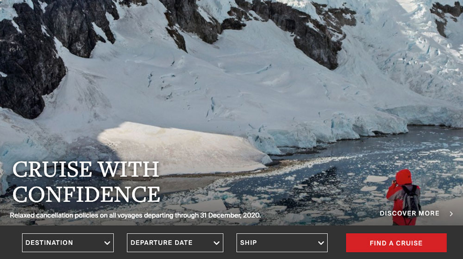Click the DESTINATION label text
This screenshot has height=259, width=463.
coord(50,243)
